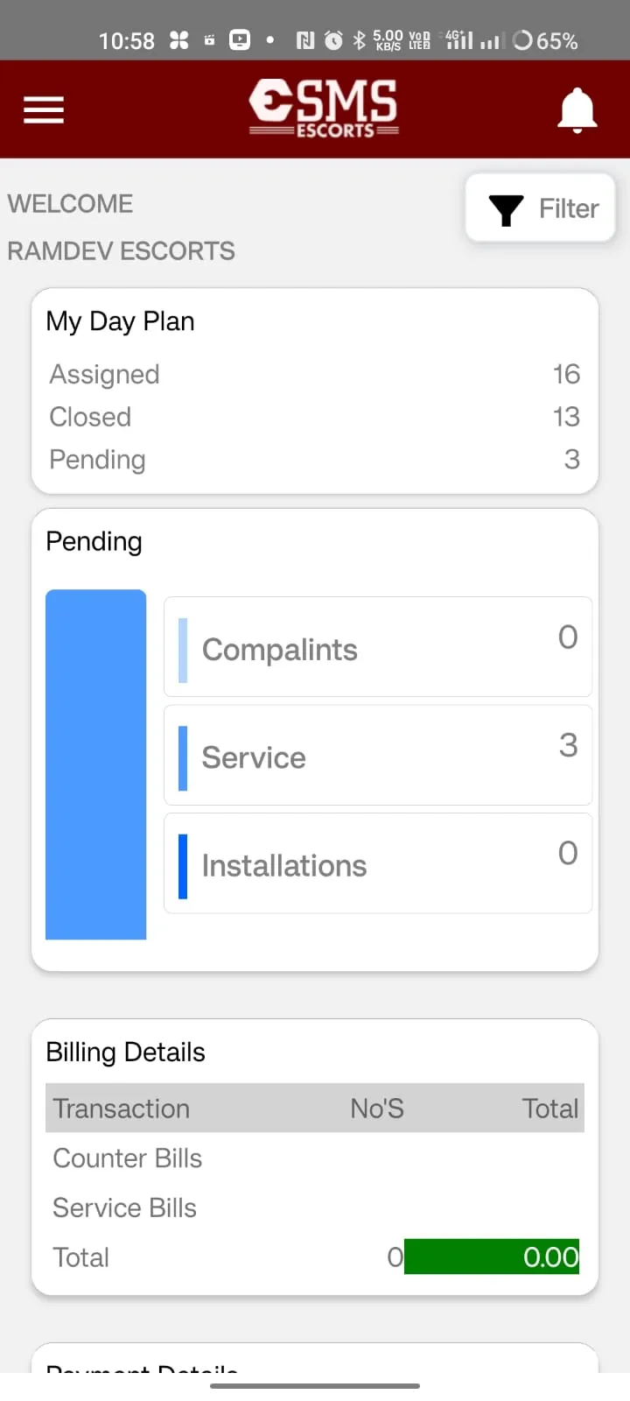Open notifications bell
This screenshot has width=630, height=1401.
point(577,111)
